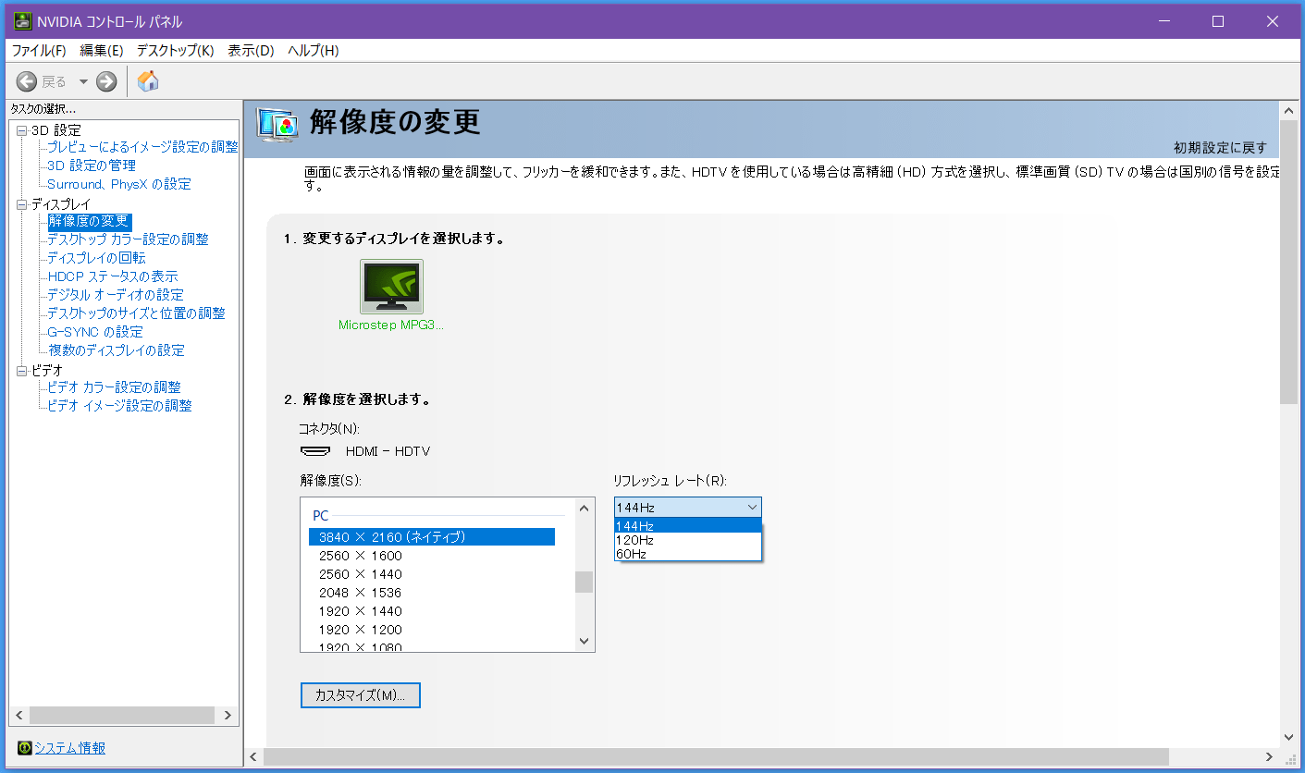Open the back history dropdown arrow
The height and width of the screenshot is (773, 1305).
coord(83,81)
